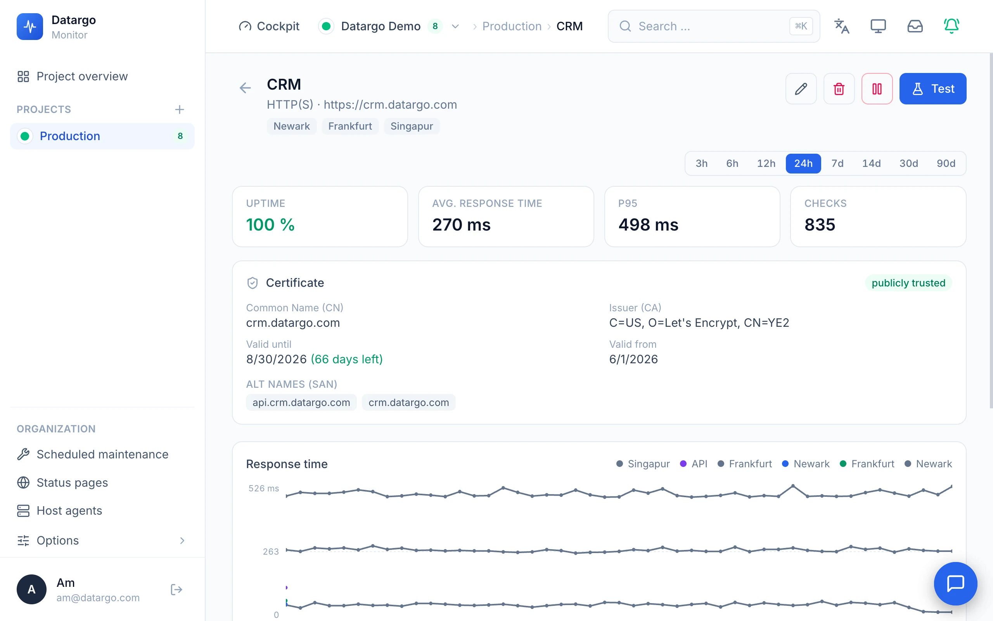Click the user avatar A
This screenshot has width=993, height=621.
click(31, 590)
